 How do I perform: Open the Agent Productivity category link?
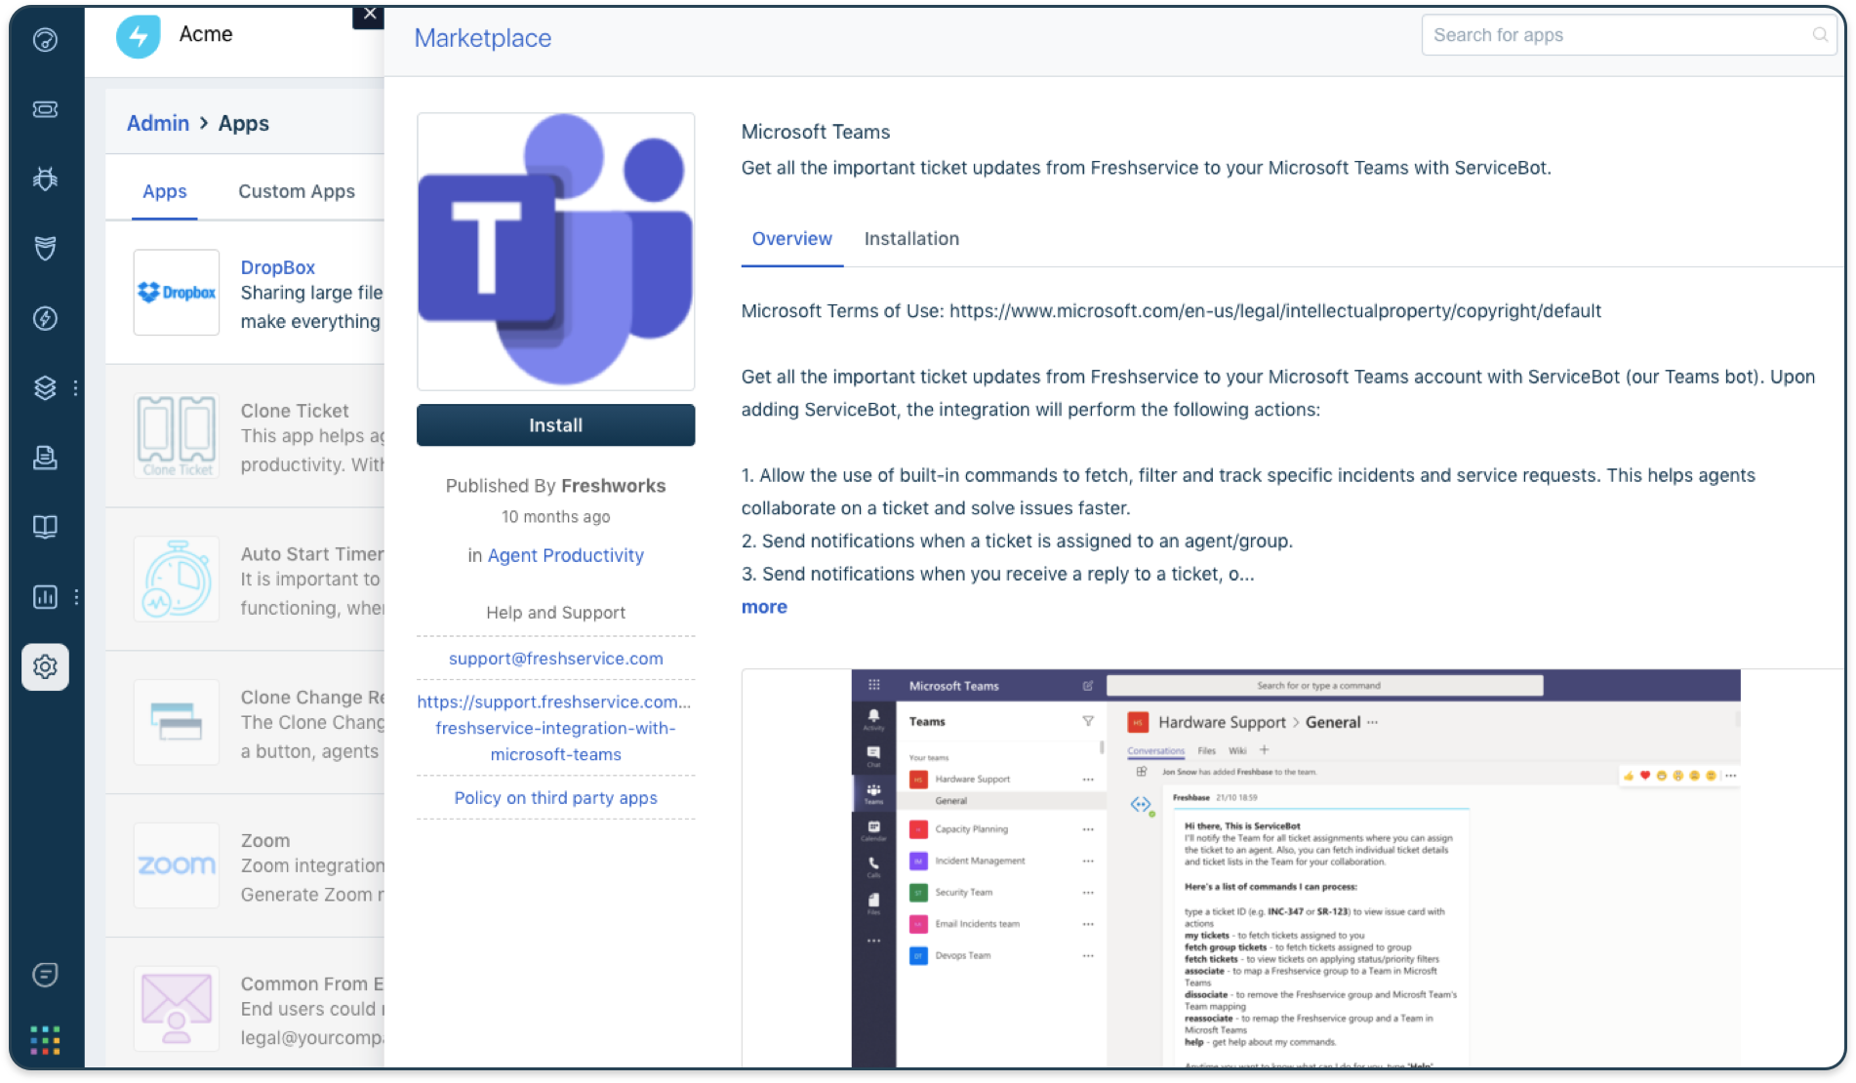coord(565,555)
